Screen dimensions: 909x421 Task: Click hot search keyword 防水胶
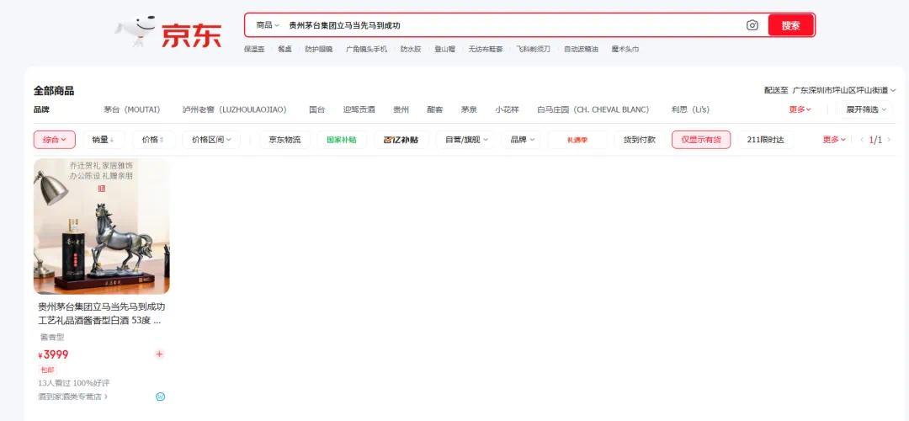[411, 50]
